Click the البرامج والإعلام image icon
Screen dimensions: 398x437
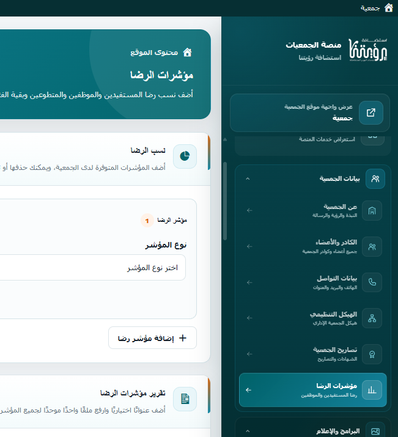point(375,431)
